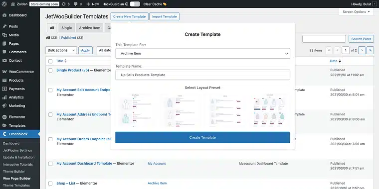Viewport: 379px width, 189px height.
Task: Sort the table by the Title column
Action: click(61, 61)
